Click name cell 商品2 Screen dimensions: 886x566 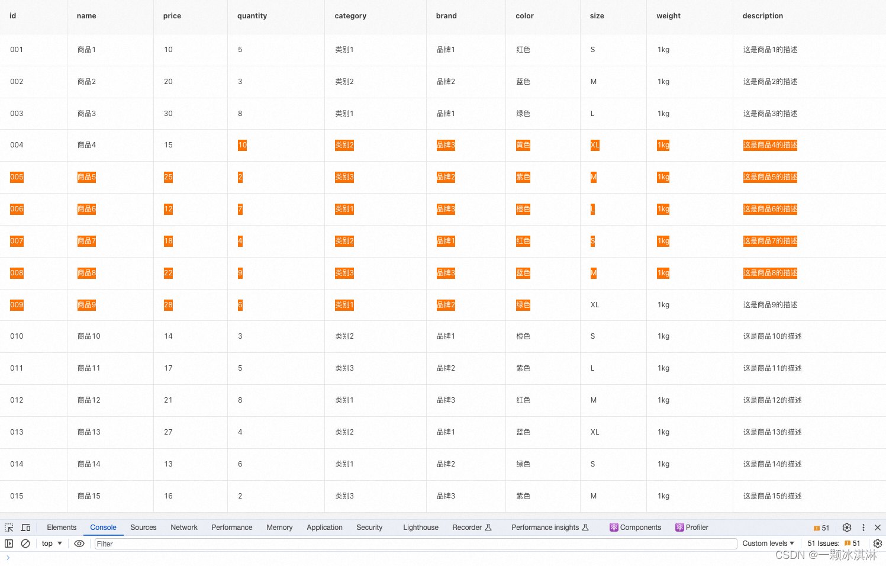point(86,82)
